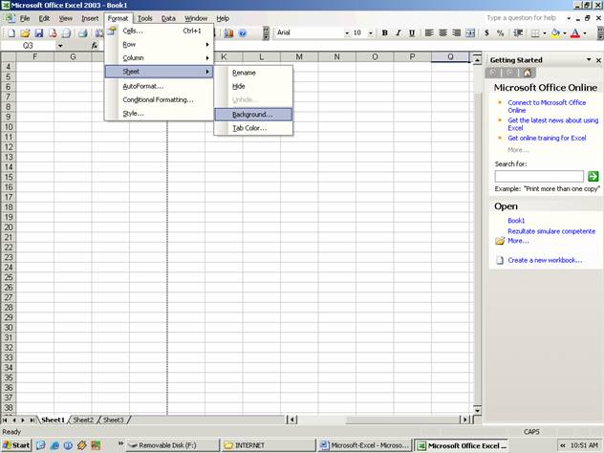Open the Borders dropdown arrow
This screenshot has height=453, width=604.
[x=545, y=33]
